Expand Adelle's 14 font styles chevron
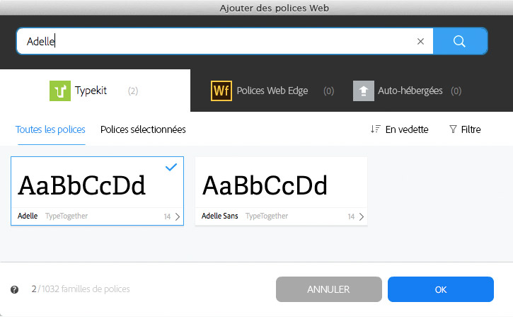513x319 pixels. click(177, 216)
